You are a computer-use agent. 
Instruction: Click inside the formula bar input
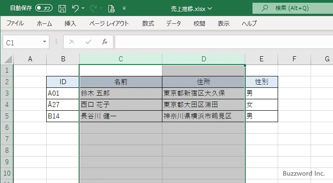(x=224, y=42)
